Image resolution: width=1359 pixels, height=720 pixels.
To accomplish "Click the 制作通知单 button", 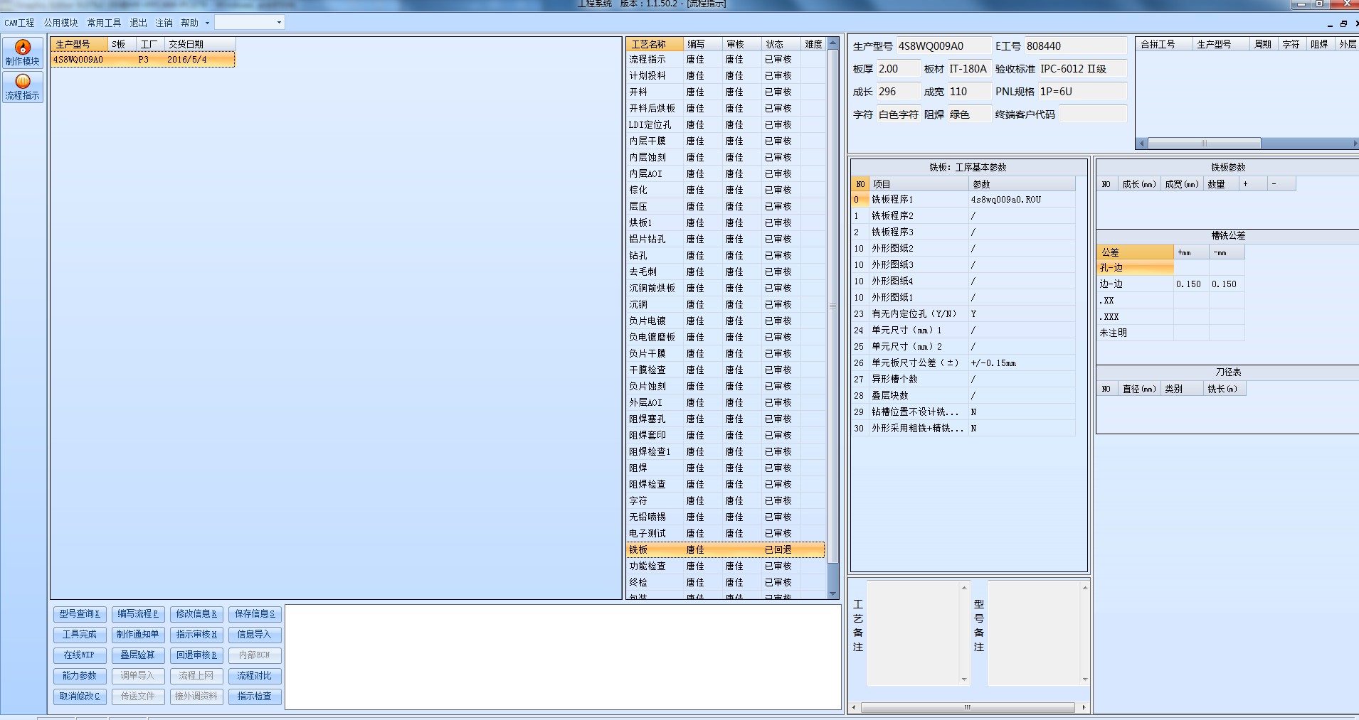I will (x=138, y=635).
